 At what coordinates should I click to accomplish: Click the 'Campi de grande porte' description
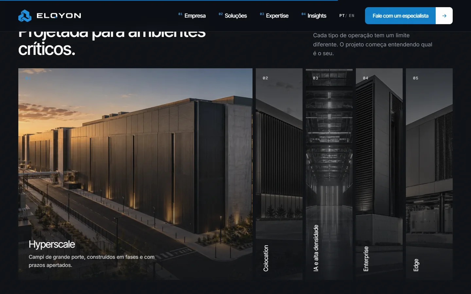coord(92,261)
